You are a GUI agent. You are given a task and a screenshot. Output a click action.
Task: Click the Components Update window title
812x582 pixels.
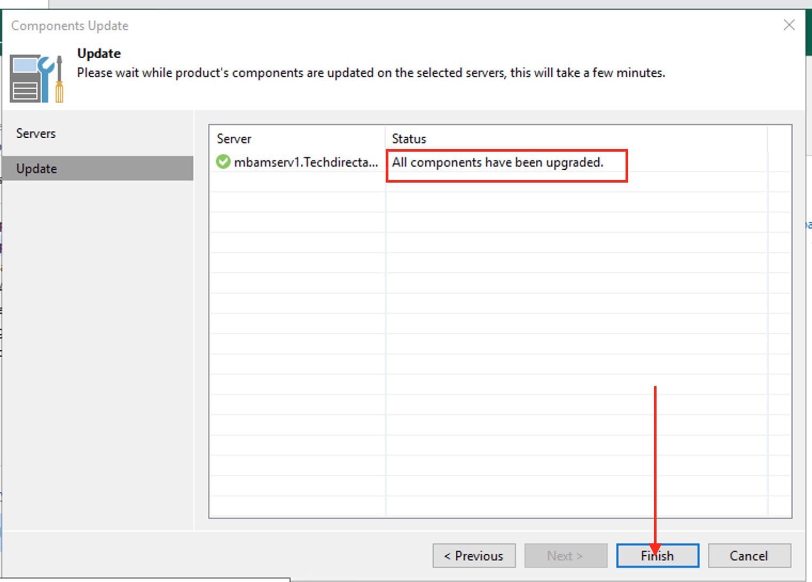(70, 26)
